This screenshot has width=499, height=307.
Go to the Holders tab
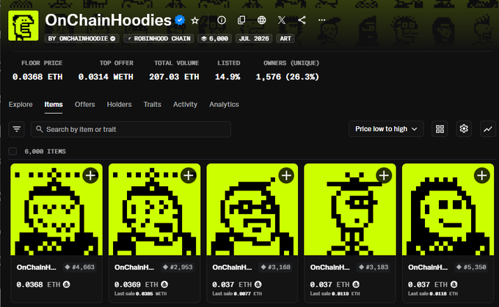point(119,105)
